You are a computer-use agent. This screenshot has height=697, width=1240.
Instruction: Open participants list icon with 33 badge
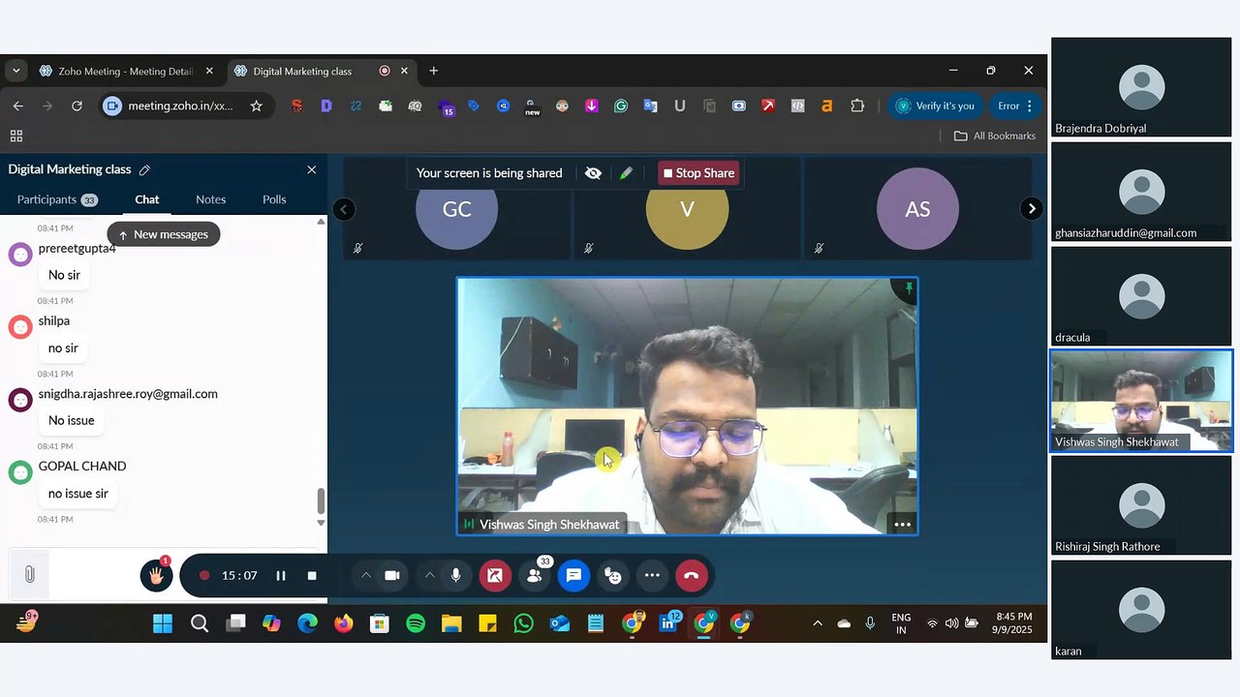(x=535, y=575)
